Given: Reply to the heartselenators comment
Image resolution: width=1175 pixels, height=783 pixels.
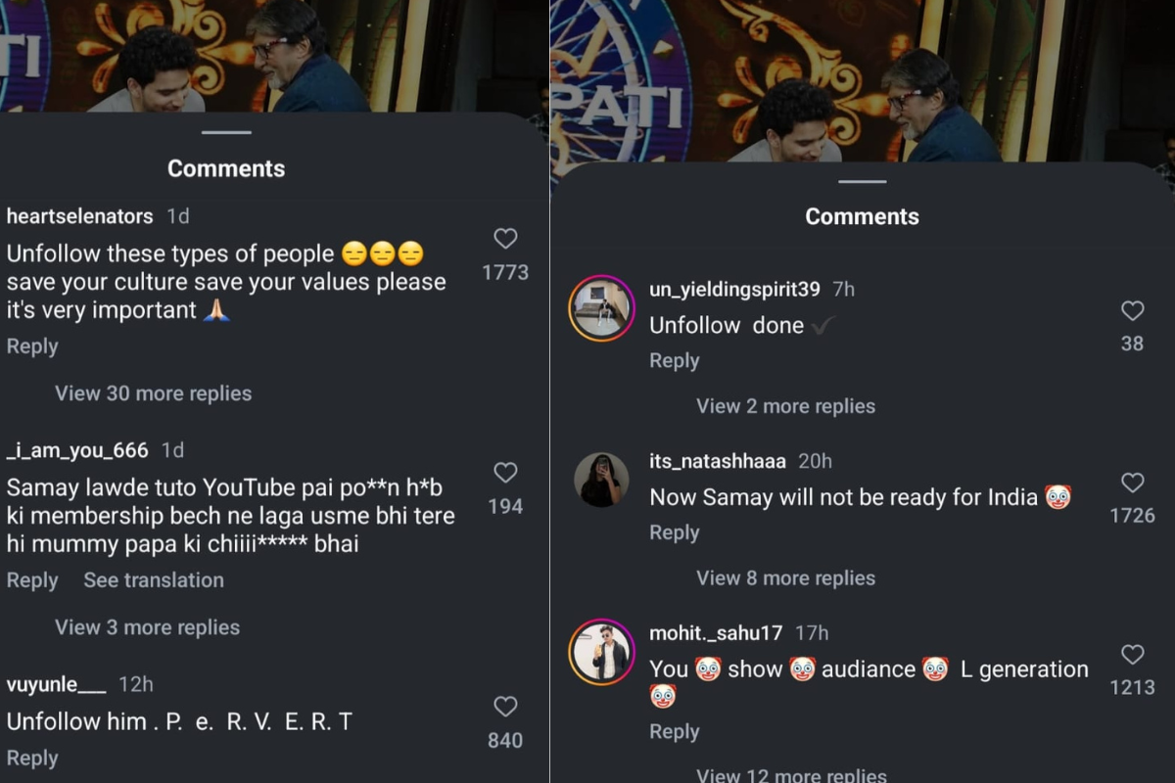Looking at the screenshot, I should pos(32,346).
